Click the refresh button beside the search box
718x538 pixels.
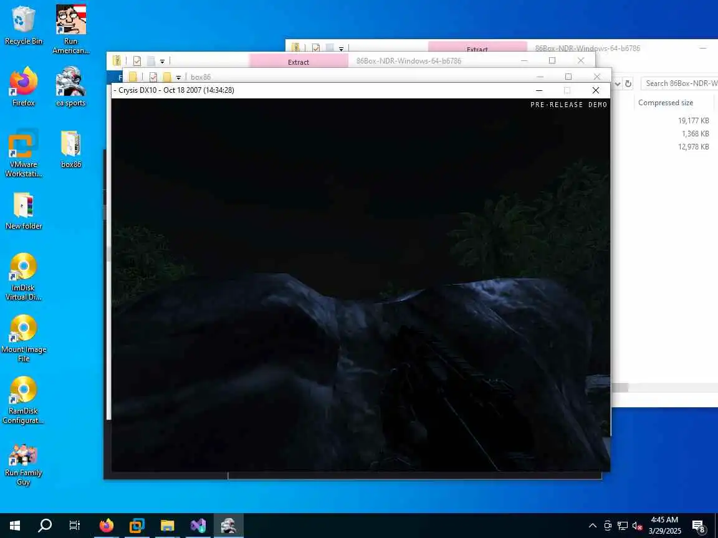628,83
